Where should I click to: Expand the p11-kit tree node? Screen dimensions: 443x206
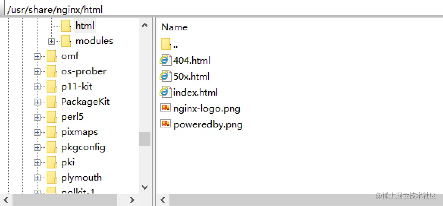tap(37, 87)
